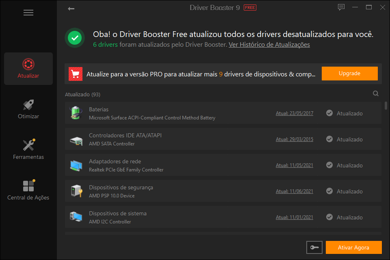
Task: Click the Adaptadores de rede title
Action: tap(115, 161)
